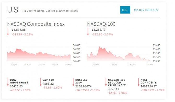Click the 12:00 PM label on Composite chart

pos(41,65)
